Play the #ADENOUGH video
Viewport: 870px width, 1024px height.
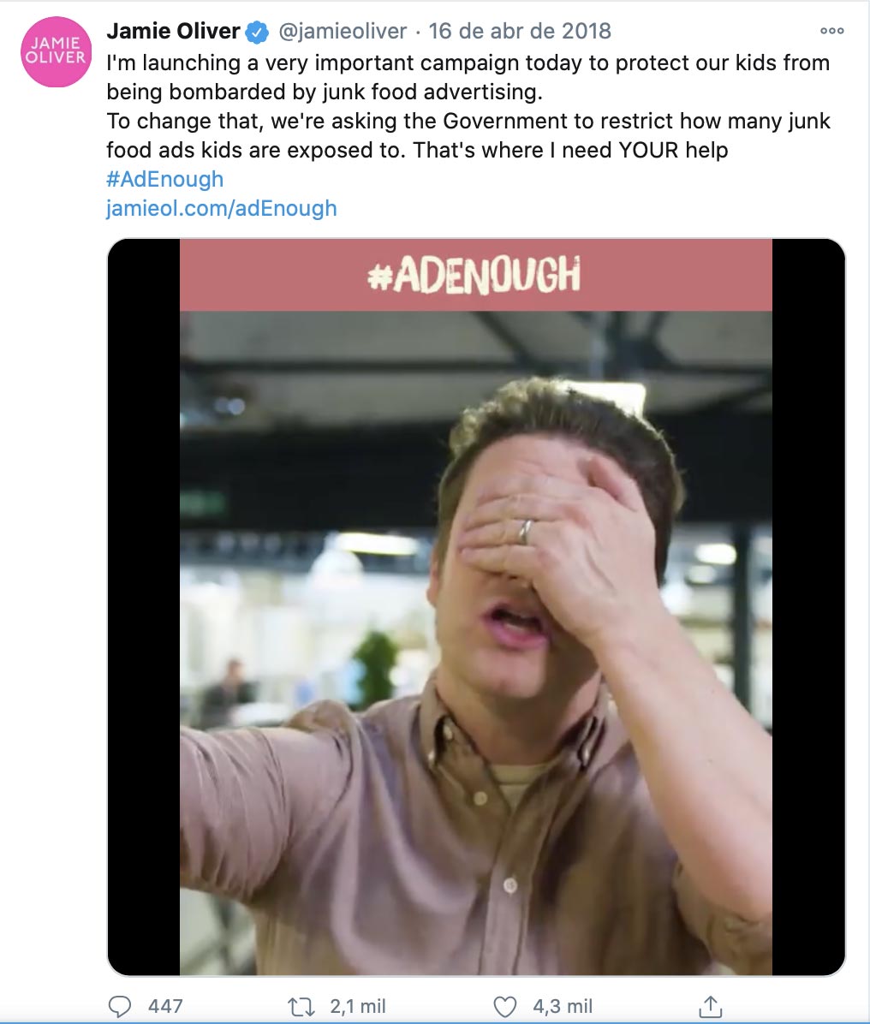coord(475,607)
